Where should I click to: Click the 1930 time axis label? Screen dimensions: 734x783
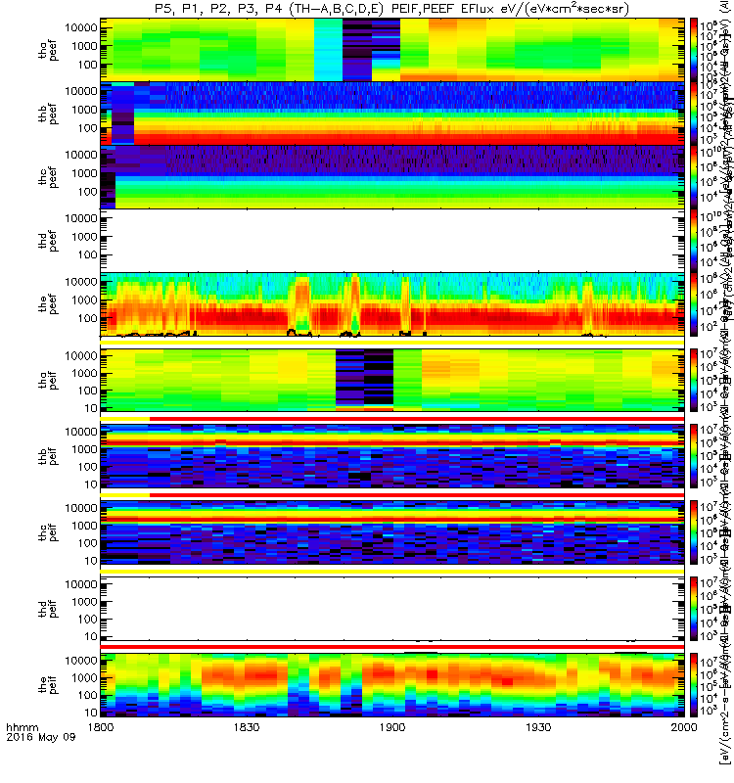coord(537,727)
